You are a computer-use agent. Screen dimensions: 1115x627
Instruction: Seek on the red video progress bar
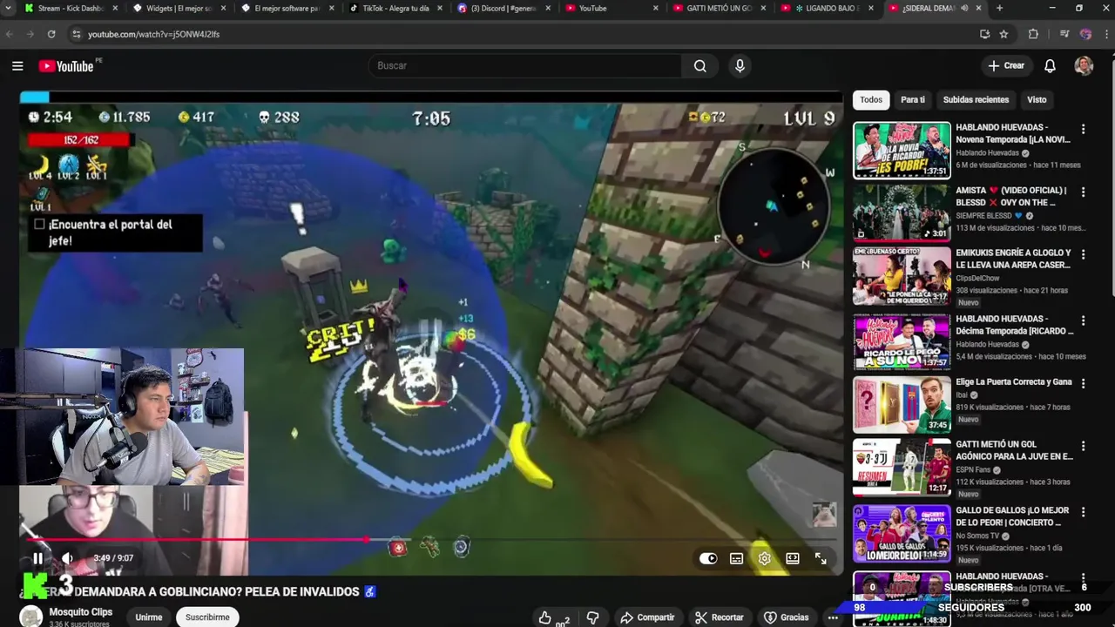(430, 540)
